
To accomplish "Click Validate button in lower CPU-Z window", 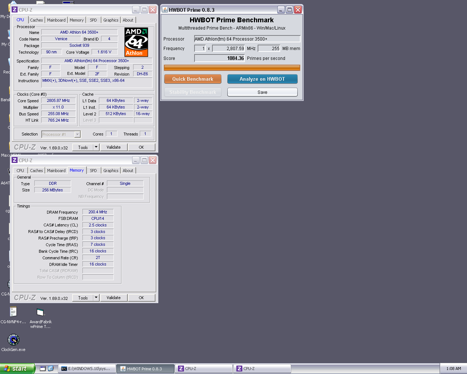I will click(x=113, y=298).
